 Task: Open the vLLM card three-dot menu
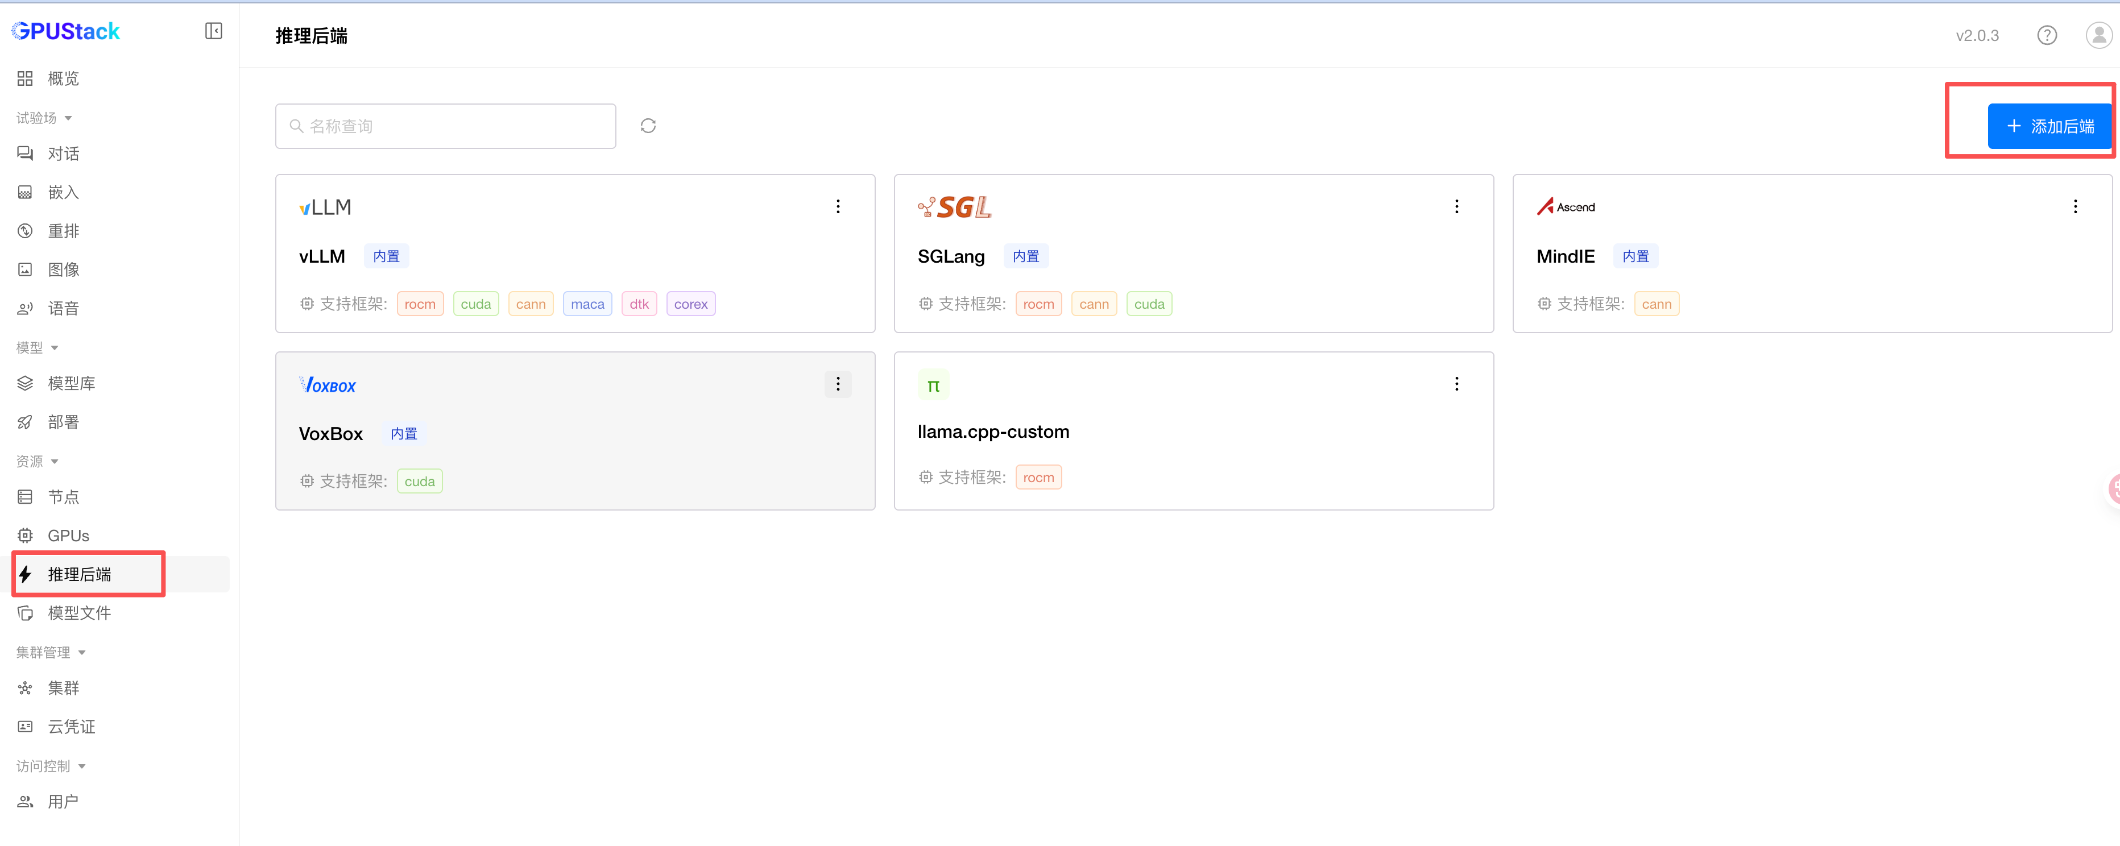[x=838, y=206]
